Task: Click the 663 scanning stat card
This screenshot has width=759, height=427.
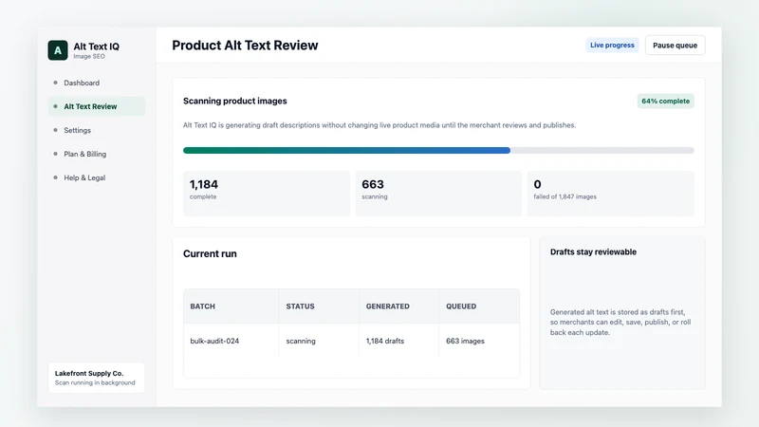Action: [x=438, y=194]
